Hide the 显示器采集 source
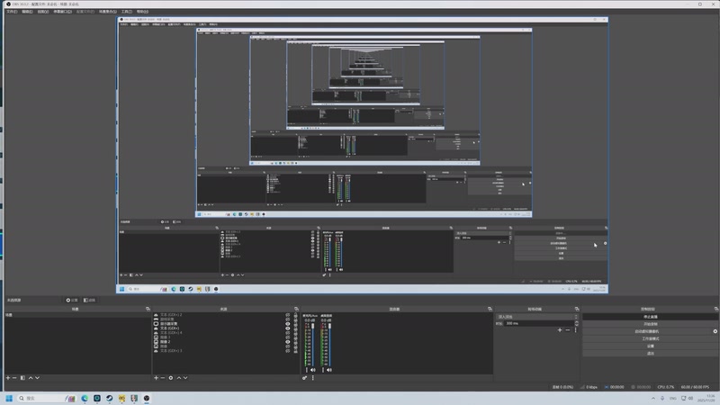This screenshot has width=720, height=405. click(x=287, y=324)
